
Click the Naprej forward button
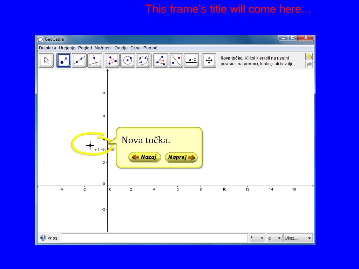tap(181, 157)
